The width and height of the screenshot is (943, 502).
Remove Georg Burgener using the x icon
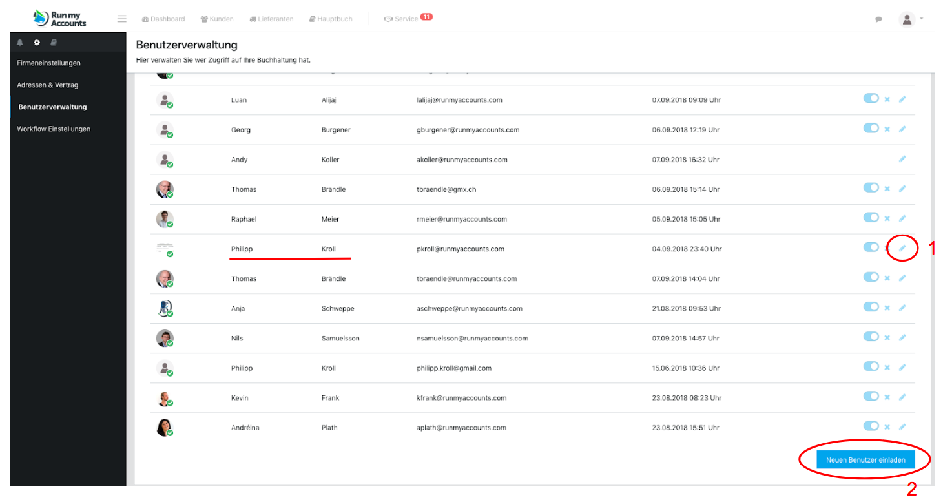pos(887,129)
